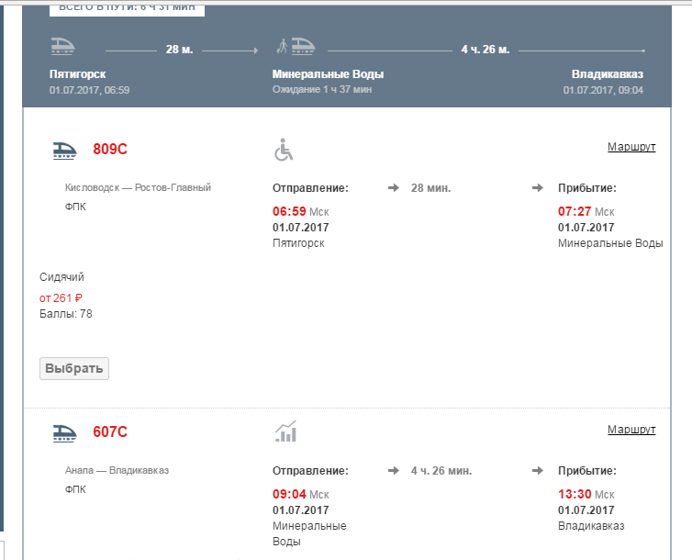Click the arrow before Прибытие in 809C row
The height and width of the screenshot is (560, 692).
538,188
